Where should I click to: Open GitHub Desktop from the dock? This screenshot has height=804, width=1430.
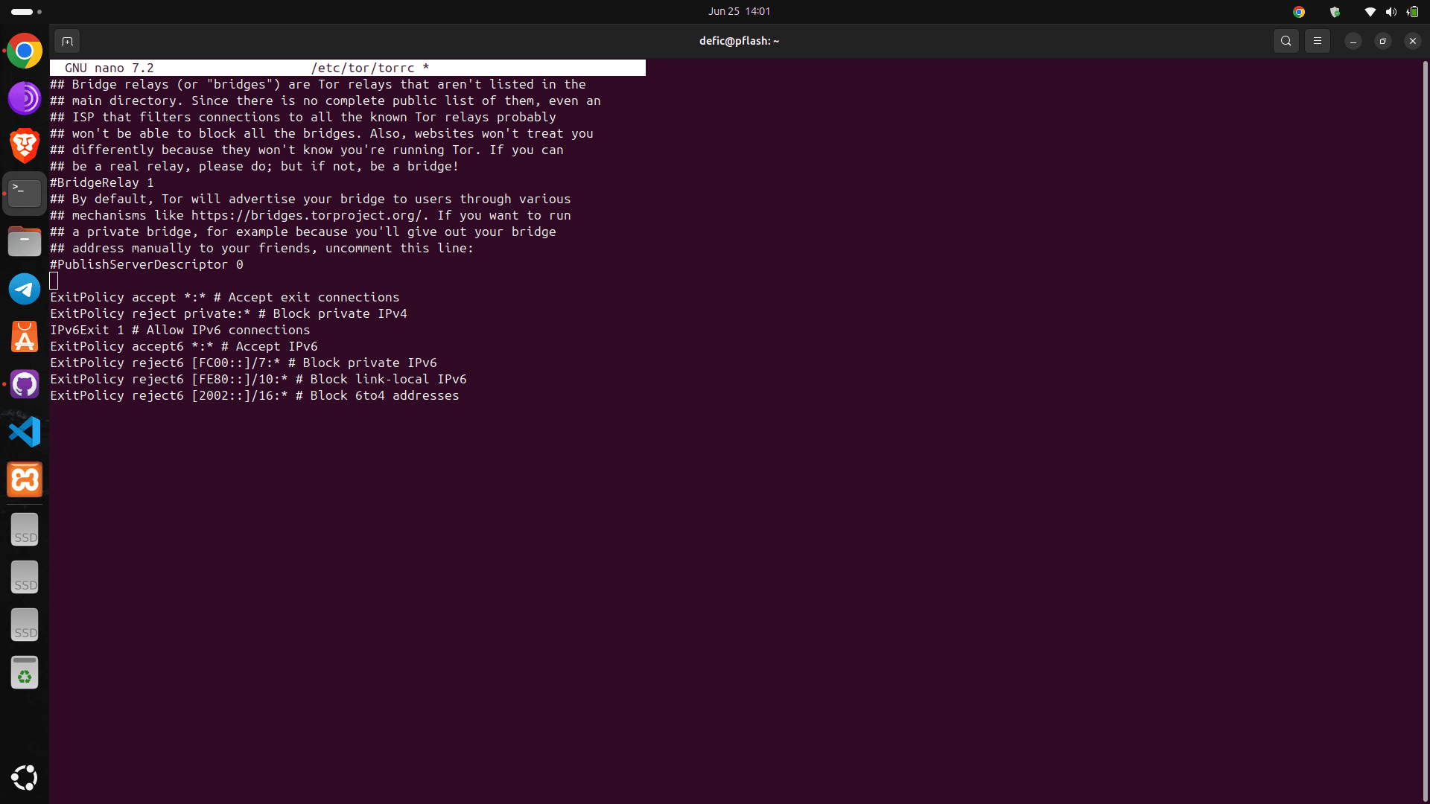[25, 384]
